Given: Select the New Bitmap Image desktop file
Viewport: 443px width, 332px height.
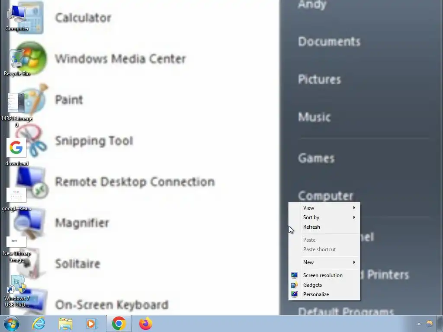Looking at the screenshot, I should 16,249.
